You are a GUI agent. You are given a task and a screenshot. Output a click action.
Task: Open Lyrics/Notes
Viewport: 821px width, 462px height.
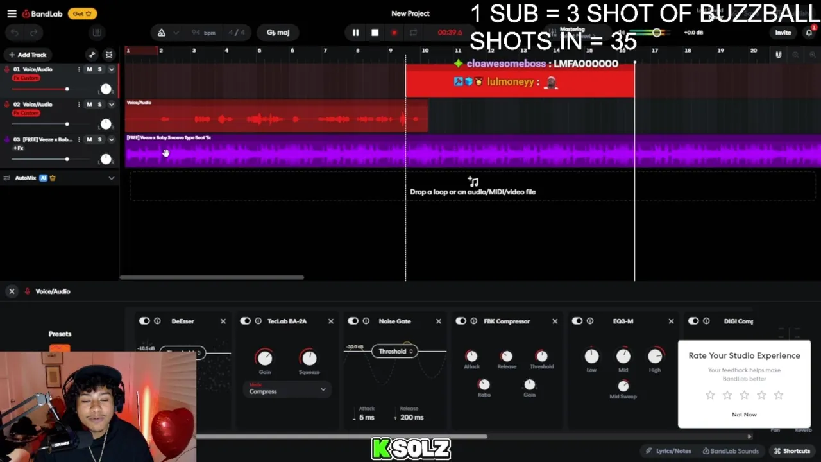669,451
